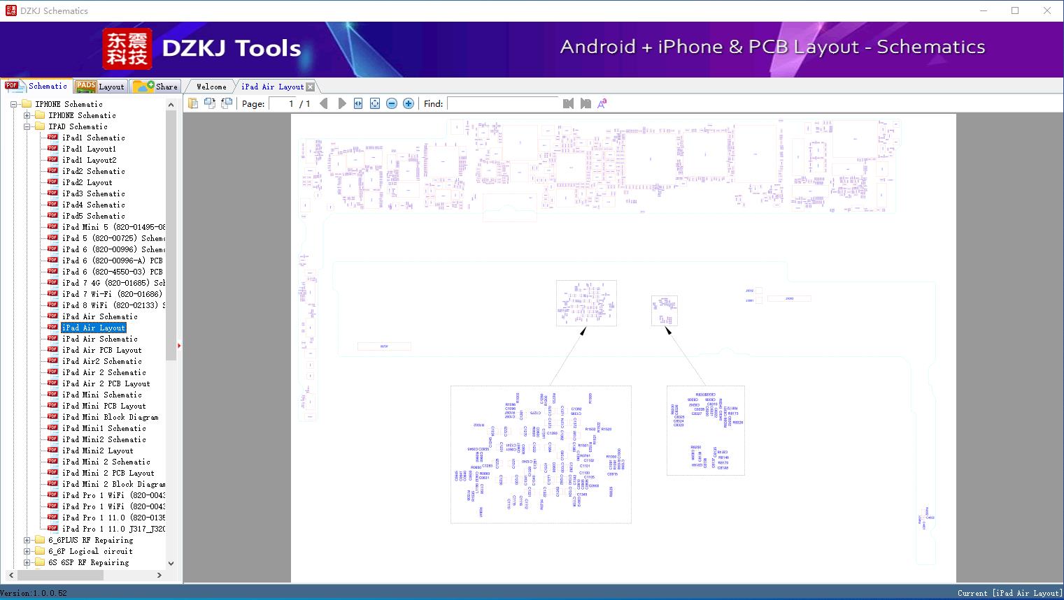Expand the 6_6P Logical circuit folder

(27, 552)
